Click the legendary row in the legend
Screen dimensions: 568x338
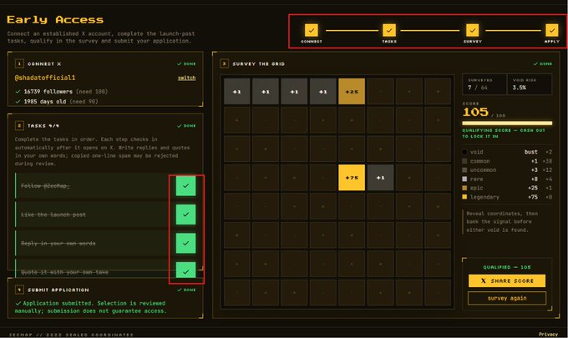tap(507, 197)
